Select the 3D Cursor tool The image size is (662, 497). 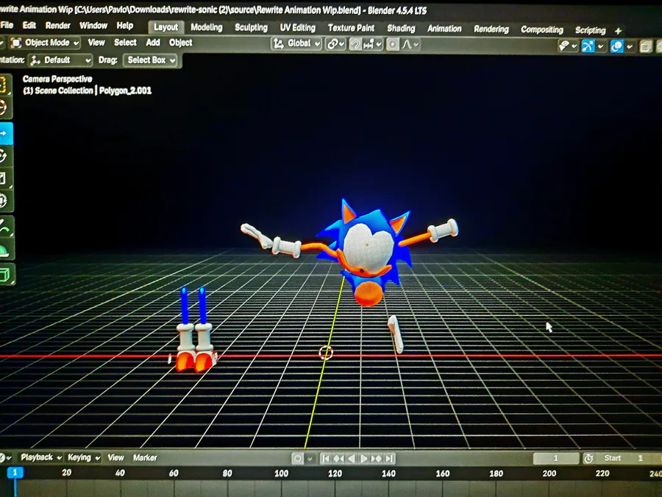point(4,107)
